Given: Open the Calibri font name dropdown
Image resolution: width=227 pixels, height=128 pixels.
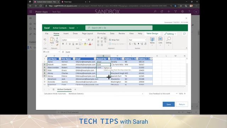Looking at the screenshot, I should coord(79,40).
